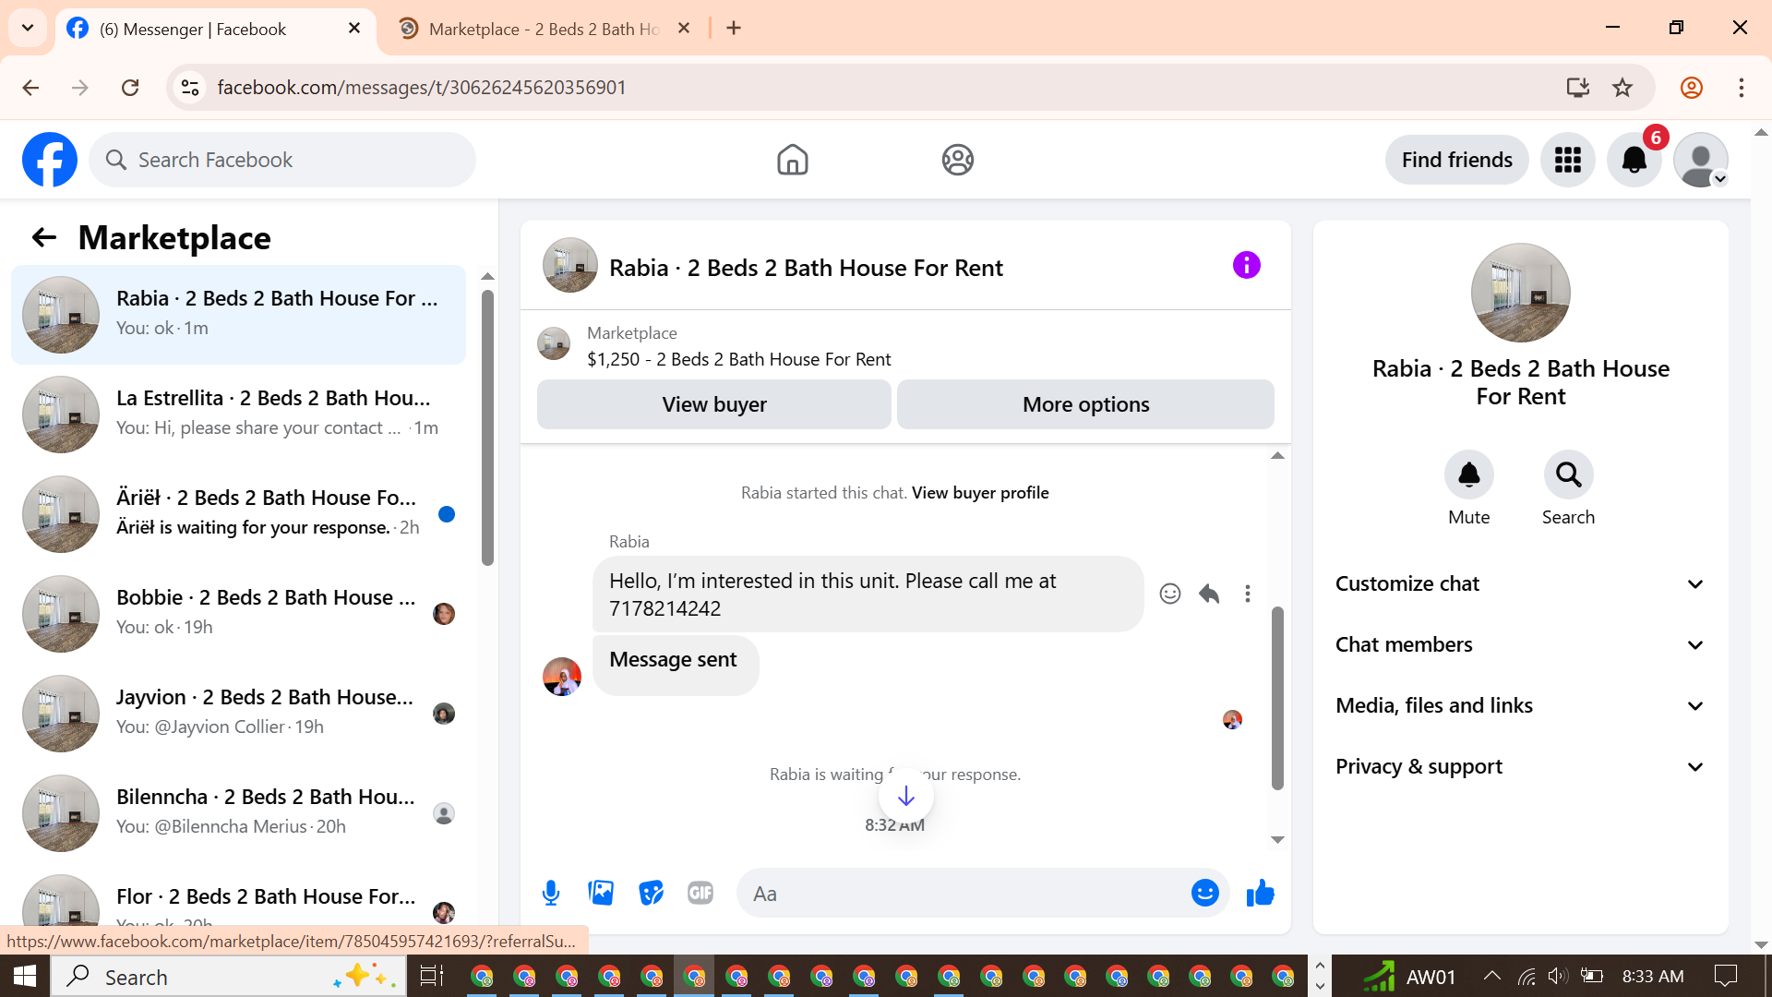The width and height of the screenshot is (1772, 997).
Task: Open the Facebook logo home link
Action: point(50,160)
